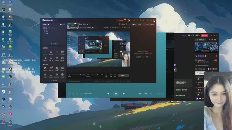The width and height of the screenshot is (232, 130).
Task: Click the 设置 button in streaming right panel
Action: tap(147, 57)
